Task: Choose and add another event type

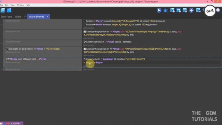Action: tap(191, 10)
